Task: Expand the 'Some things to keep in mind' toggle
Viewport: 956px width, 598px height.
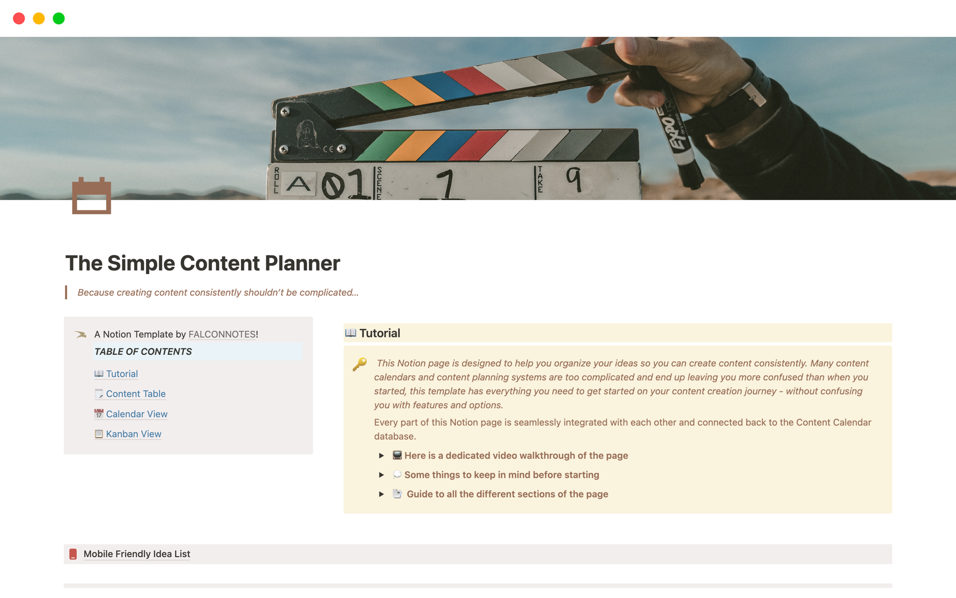Action: coord(381,475)
